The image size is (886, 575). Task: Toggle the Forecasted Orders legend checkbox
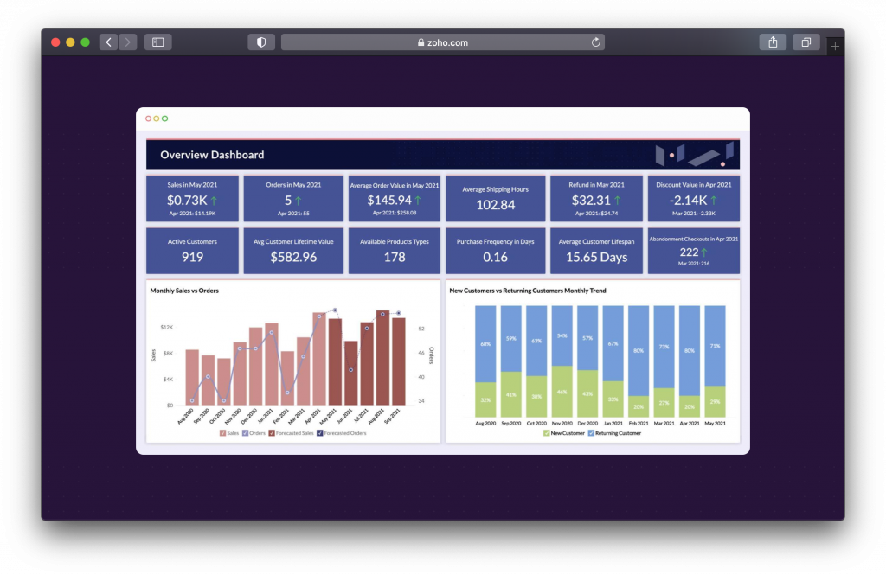point(320,433)
